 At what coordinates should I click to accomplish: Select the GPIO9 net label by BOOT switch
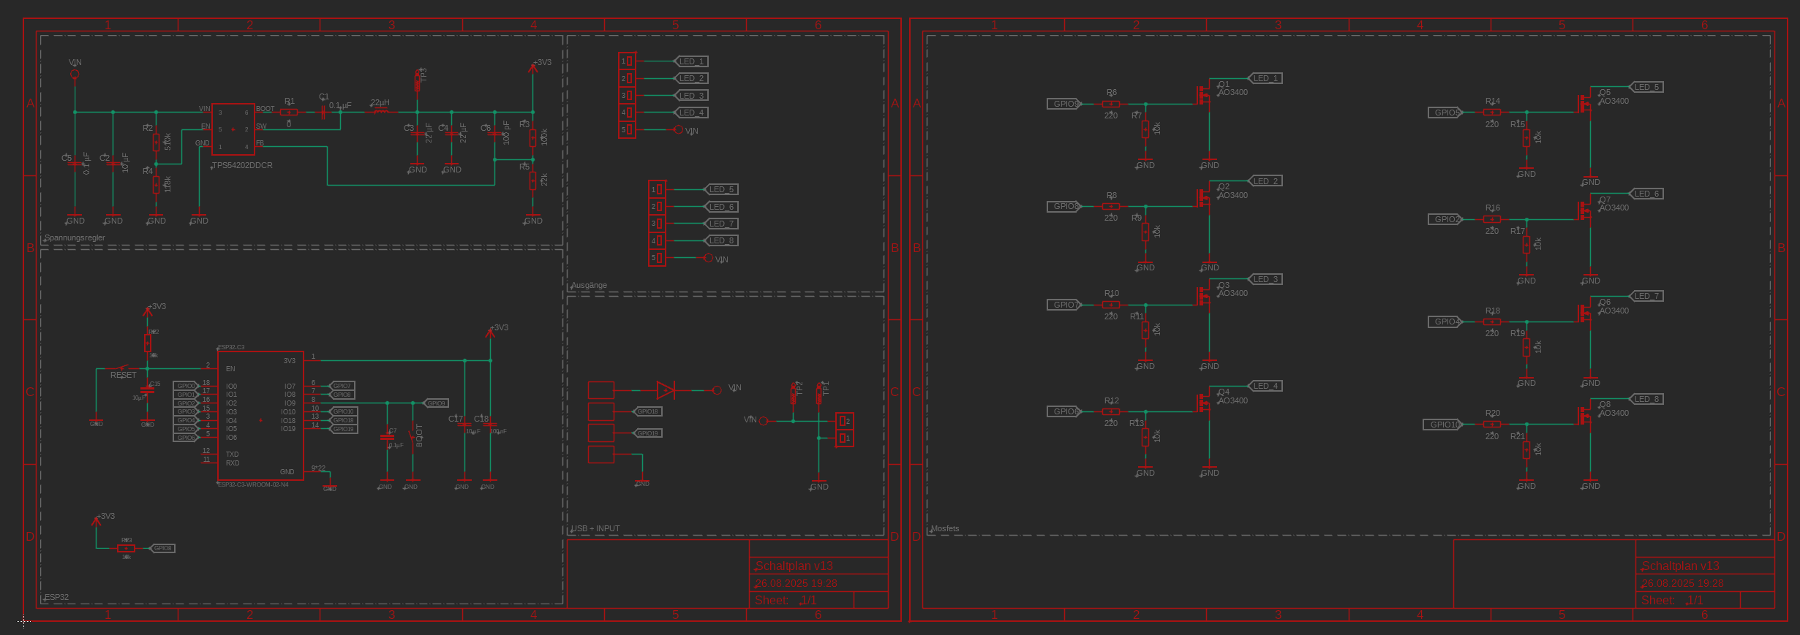coord(436,403)
